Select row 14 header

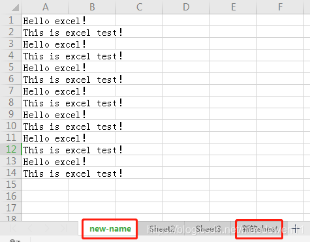point(11,173)
